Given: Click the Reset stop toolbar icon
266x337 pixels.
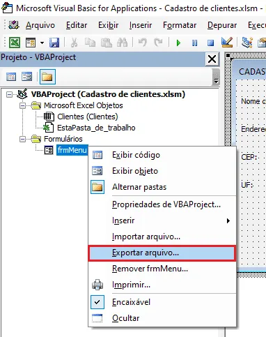Looking at the screenshot, I should [210, 43].
